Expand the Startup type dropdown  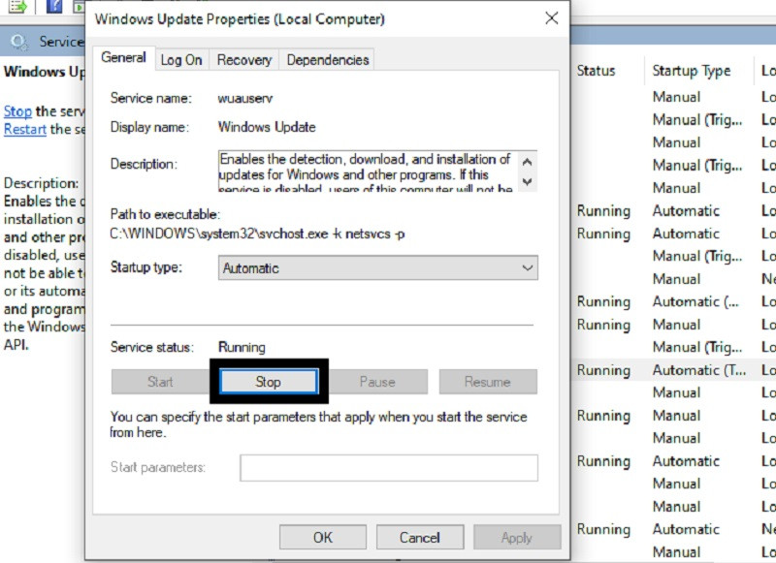(x=378, y=267)
